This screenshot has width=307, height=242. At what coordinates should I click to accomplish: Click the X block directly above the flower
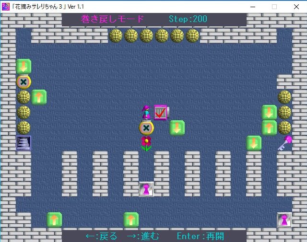[x=146, y=127]
